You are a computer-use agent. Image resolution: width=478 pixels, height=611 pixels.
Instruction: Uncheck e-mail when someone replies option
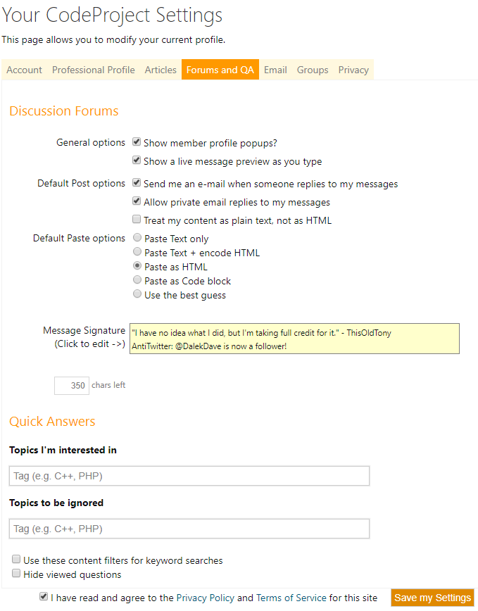(137, 183)
